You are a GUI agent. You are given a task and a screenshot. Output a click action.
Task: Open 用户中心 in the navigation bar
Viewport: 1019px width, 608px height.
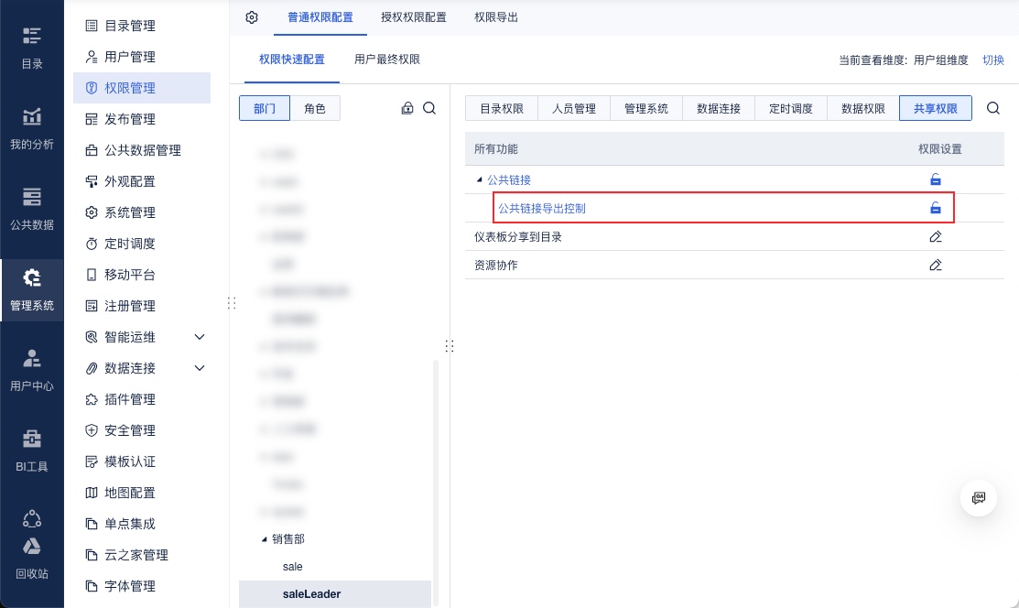[x=32, y=371]
